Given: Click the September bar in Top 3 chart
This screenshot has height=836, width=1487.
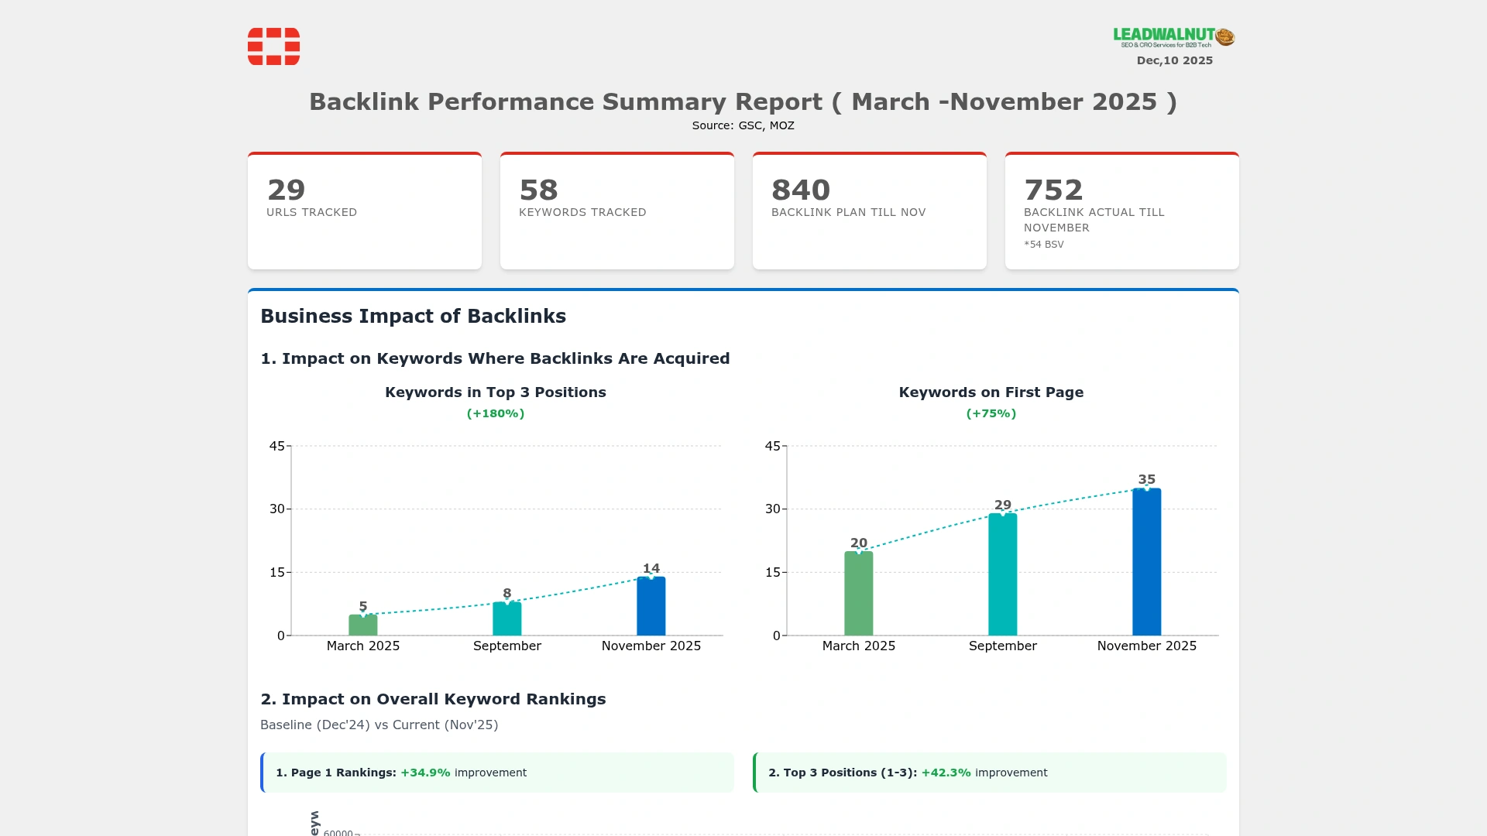Looking at the screenshot, I should (x=507, y=619).
